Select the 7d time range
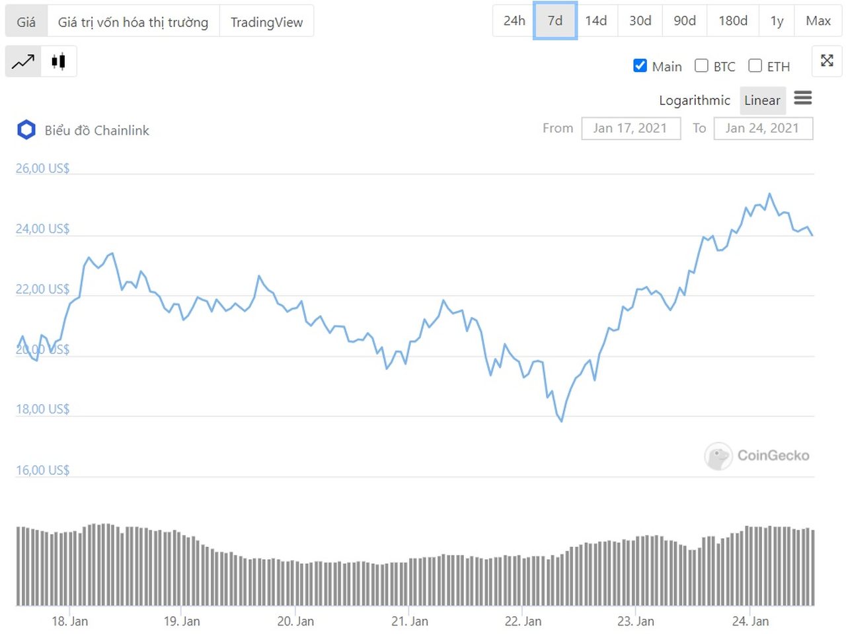This screenshot has height=634, width=846. 555,20
